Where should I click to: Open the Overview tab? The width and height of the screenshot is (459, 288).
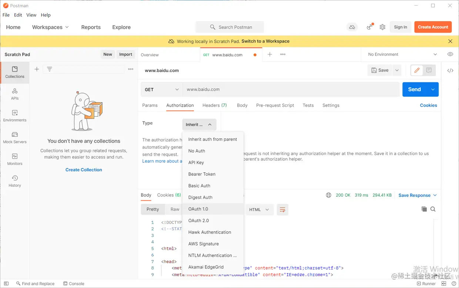point(150,55)
